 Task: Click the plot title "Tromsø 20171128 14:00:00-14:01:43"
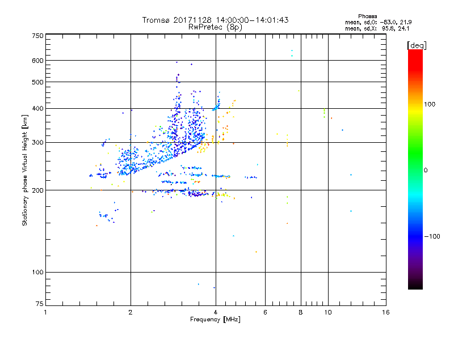[215, 20]
